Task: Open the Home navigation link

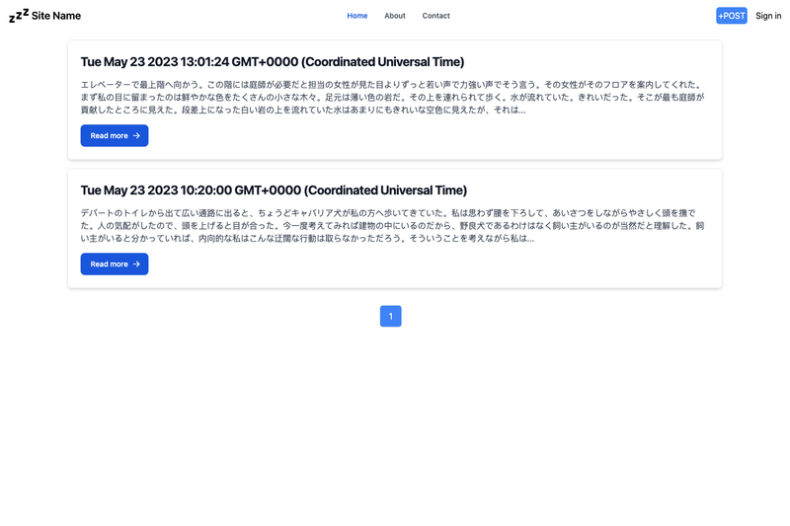Action: tap(357, 16)
